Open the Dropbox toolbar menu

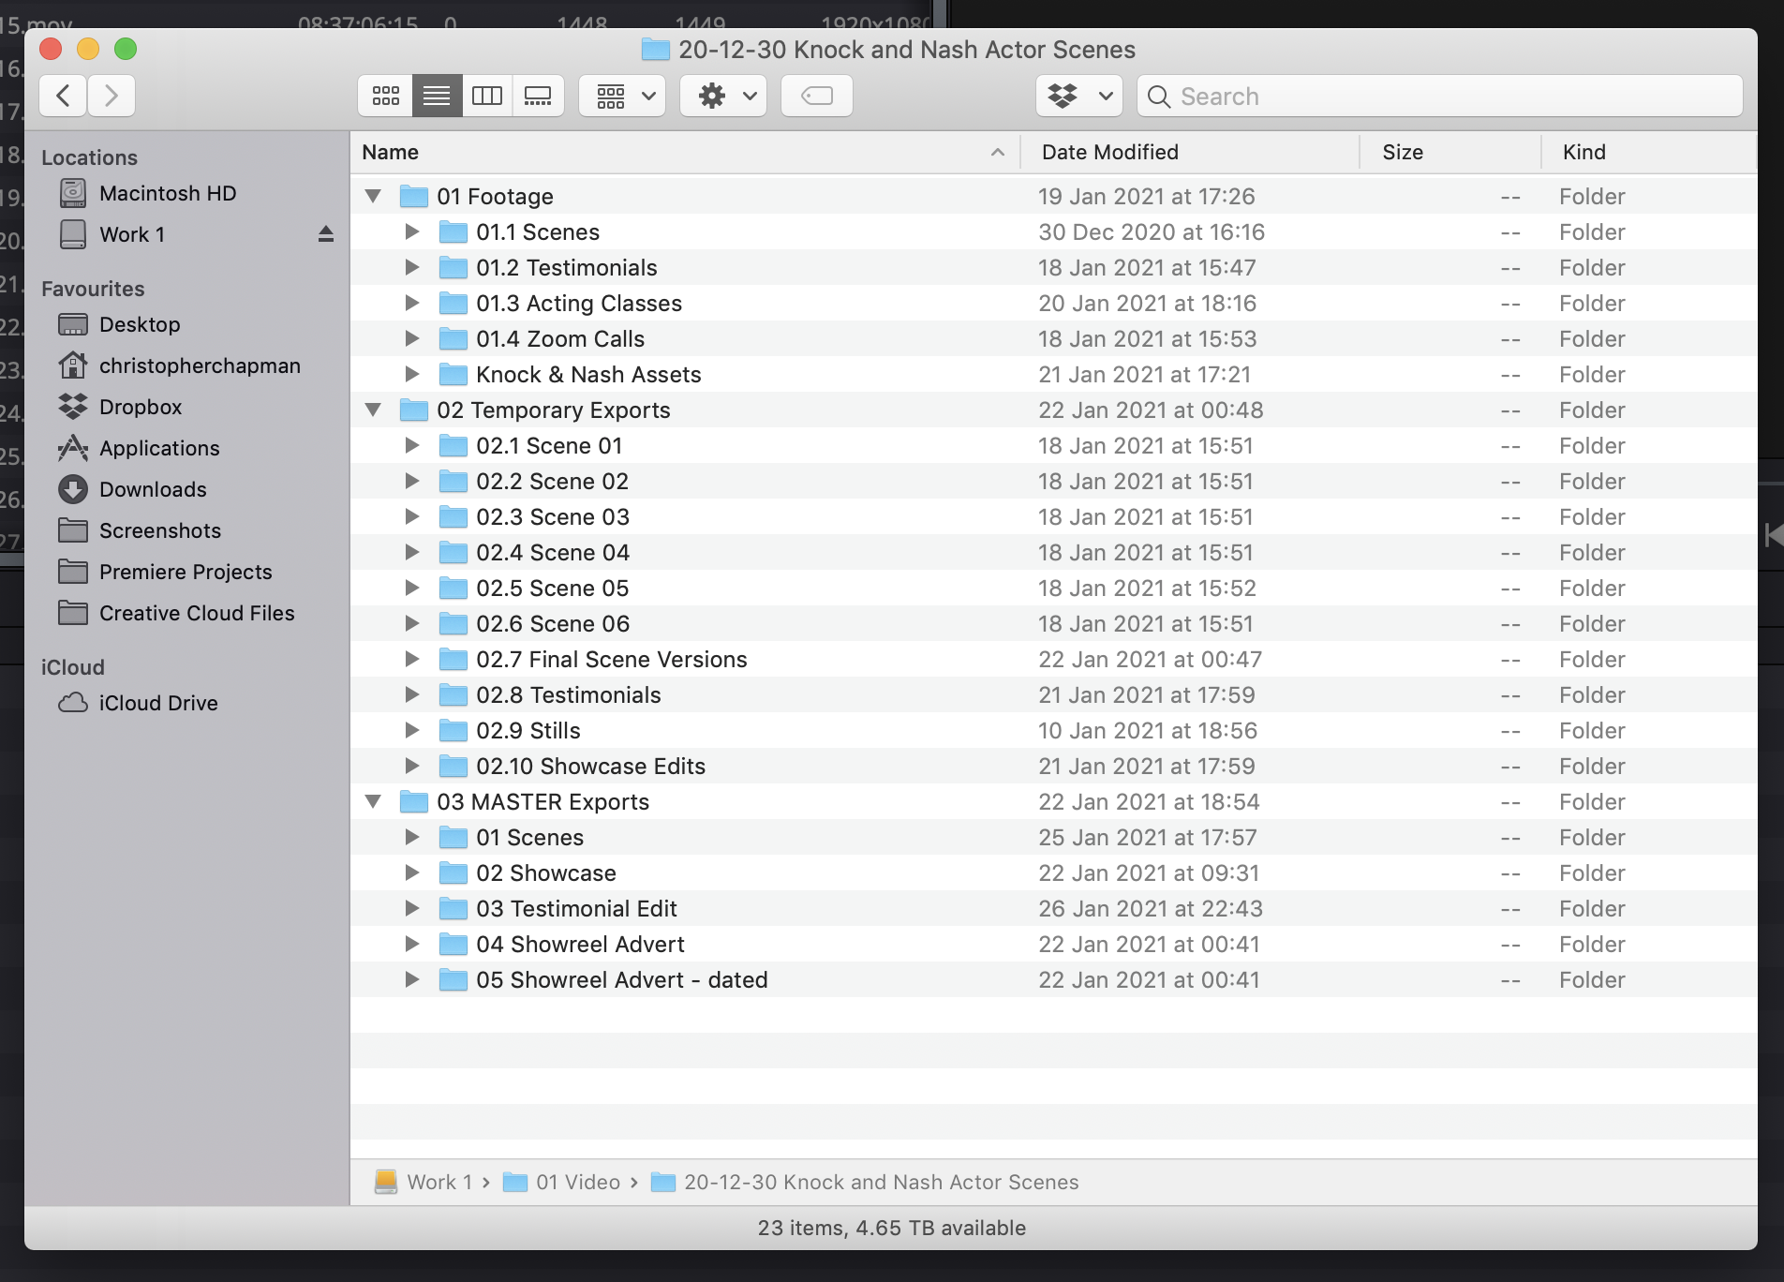(1079, 96)
